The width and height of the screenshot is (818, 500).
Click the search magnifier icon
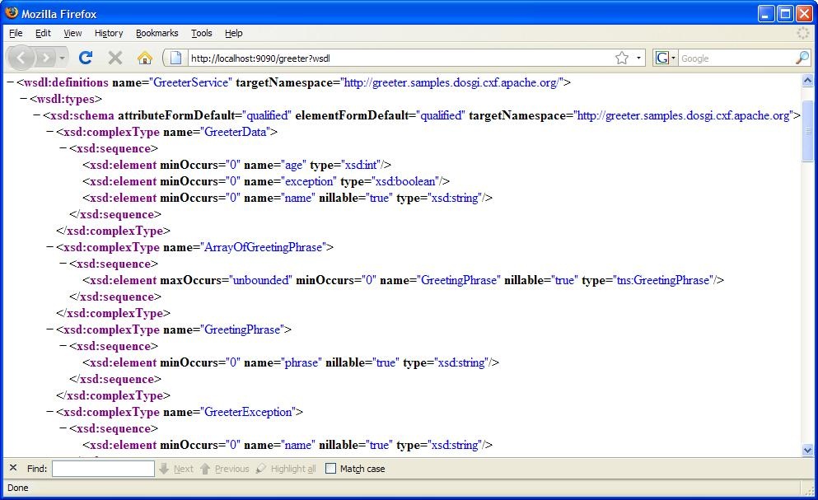802,58
